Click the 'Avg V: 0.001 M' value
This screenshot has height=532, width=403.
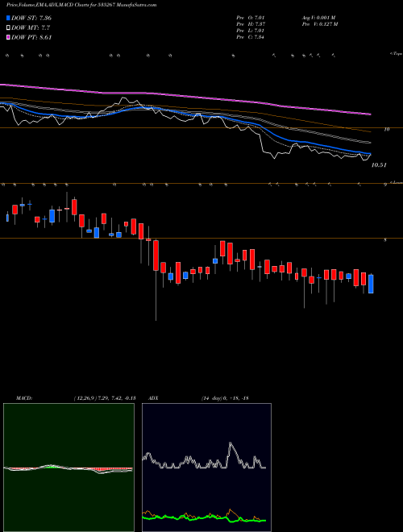[x=318, y=18]
